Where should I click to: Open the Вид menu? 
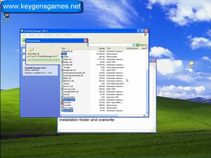[39, 35]
